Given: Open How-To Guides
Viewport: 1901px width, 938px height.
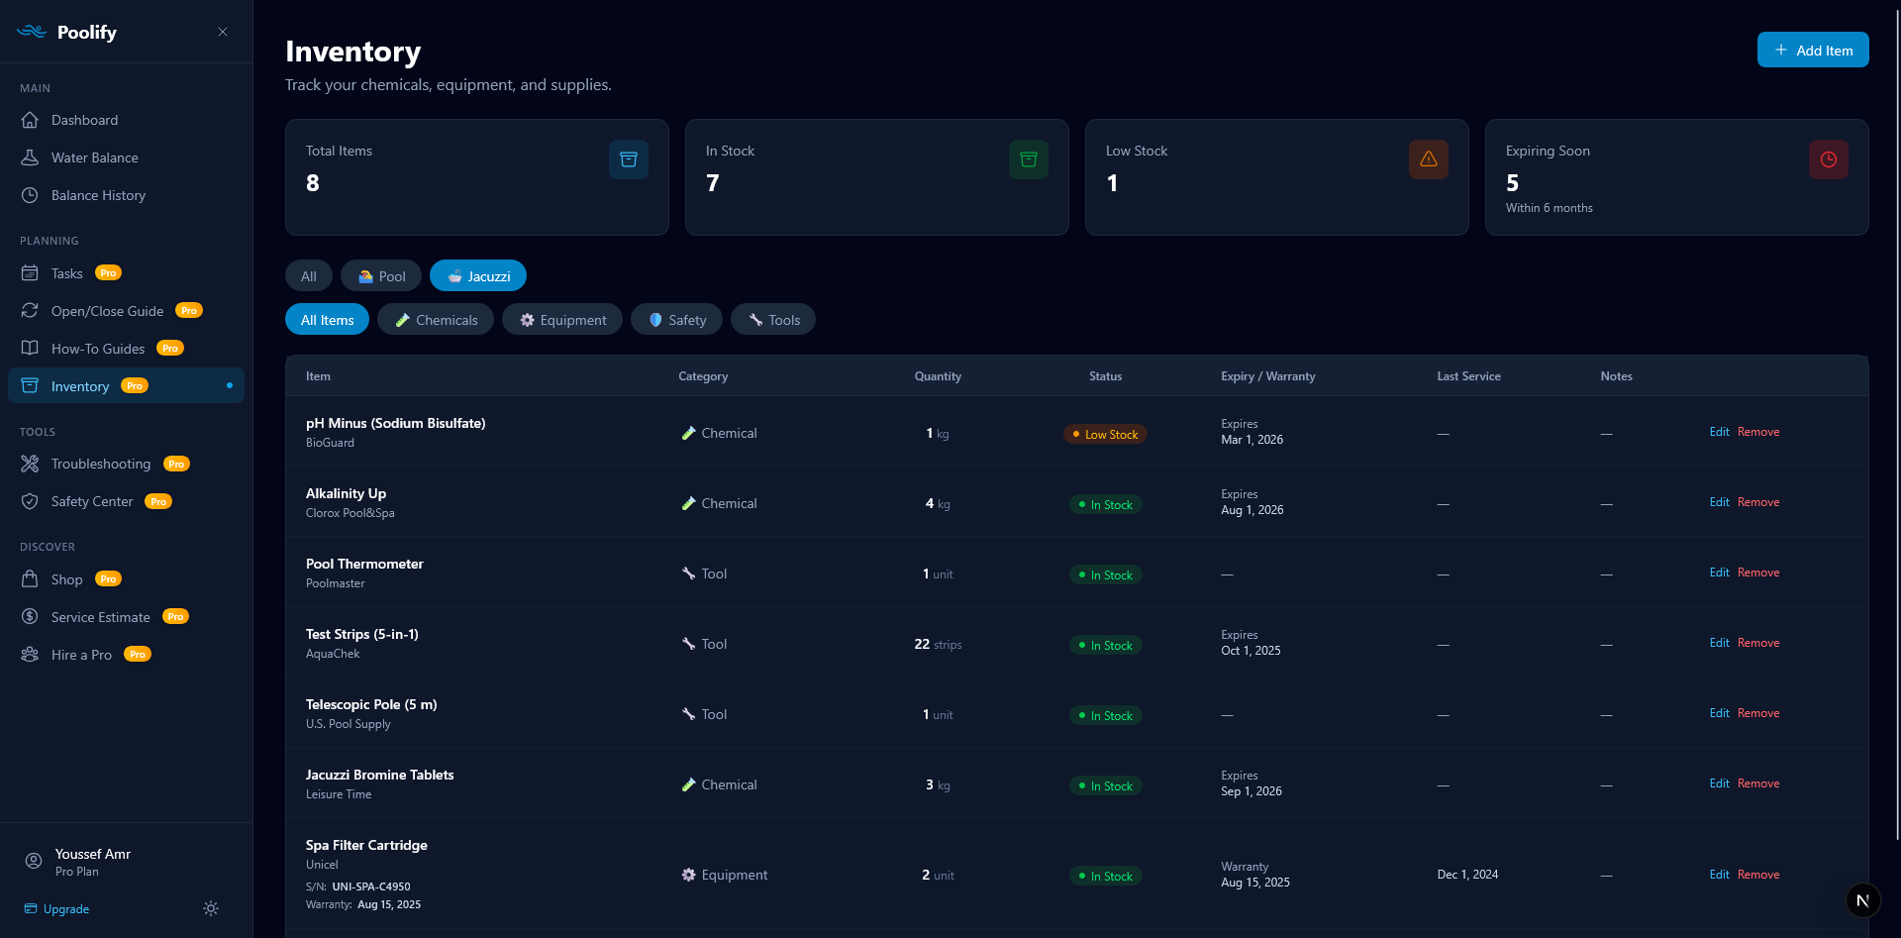Looking at the screenshot, I should coord(126,349).
